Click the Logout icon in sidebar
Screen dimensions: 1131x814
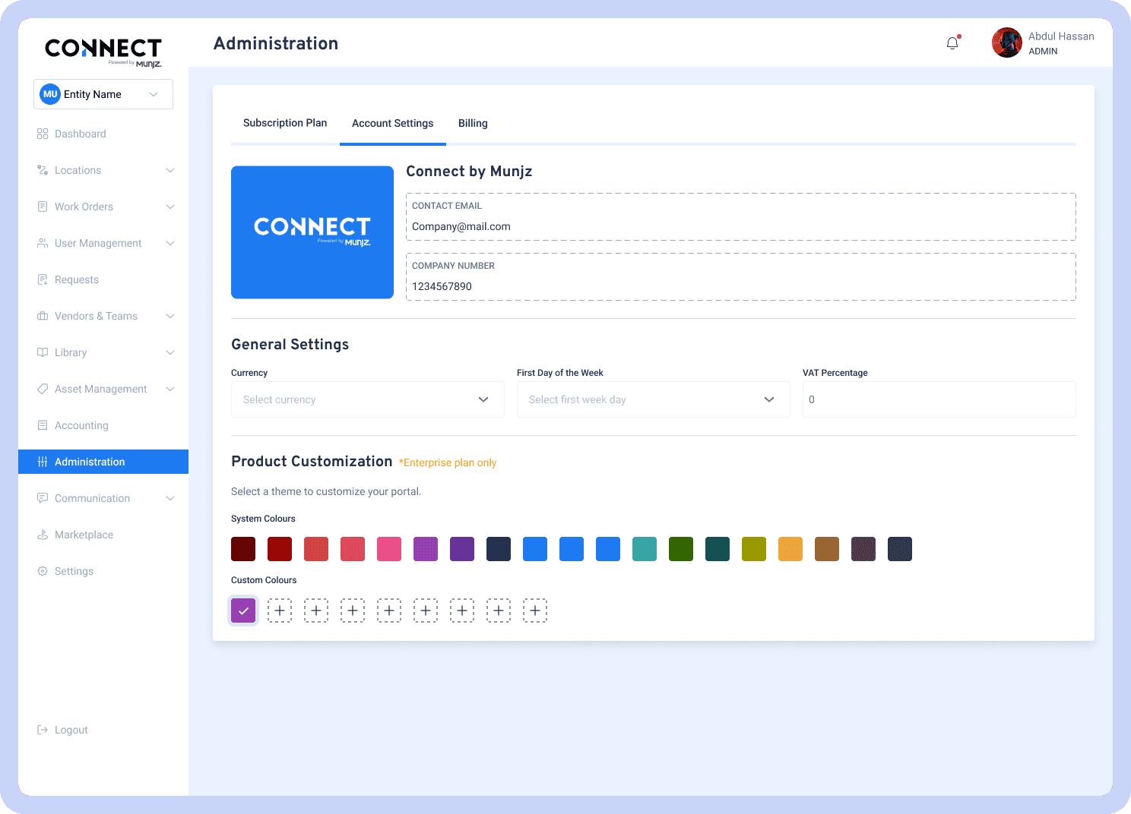click(43, 730)
